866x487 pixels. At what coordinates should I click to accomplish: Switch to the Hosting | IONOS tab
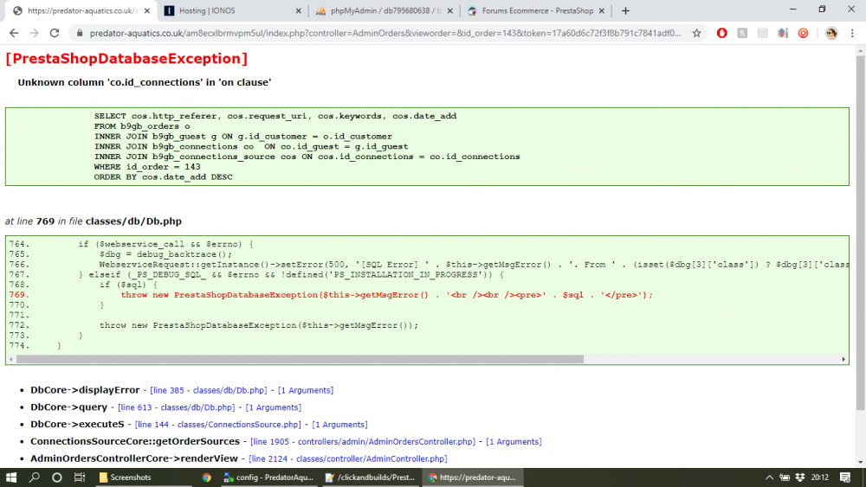pos(233,10)
